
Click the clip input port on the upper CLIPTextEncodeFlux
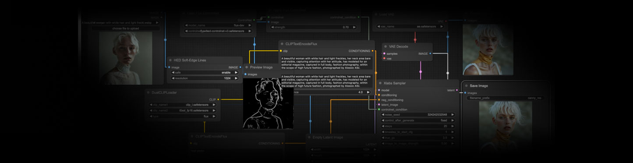click(x=281, y=51)
